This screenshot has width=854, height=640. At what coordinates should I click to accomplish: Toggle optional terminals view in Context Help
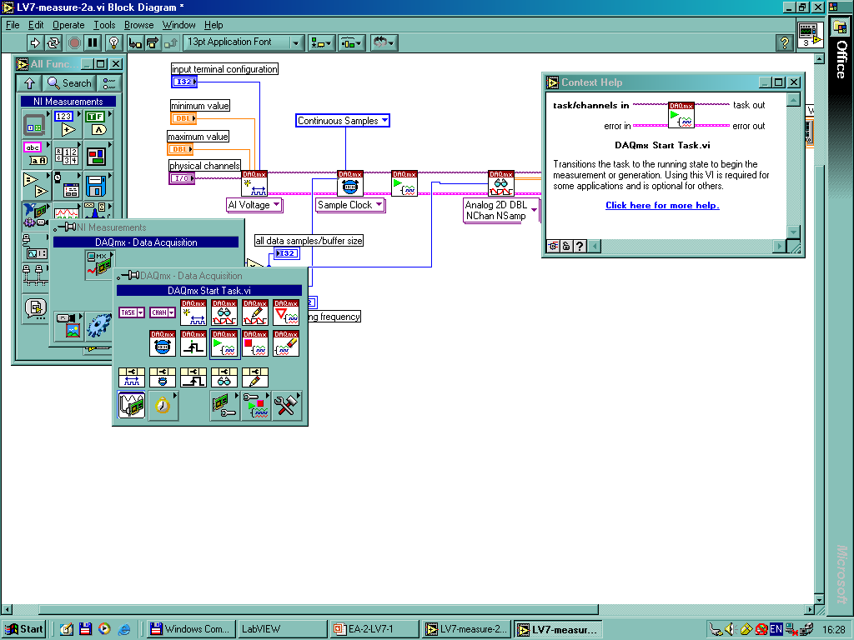tap(554, 246)
